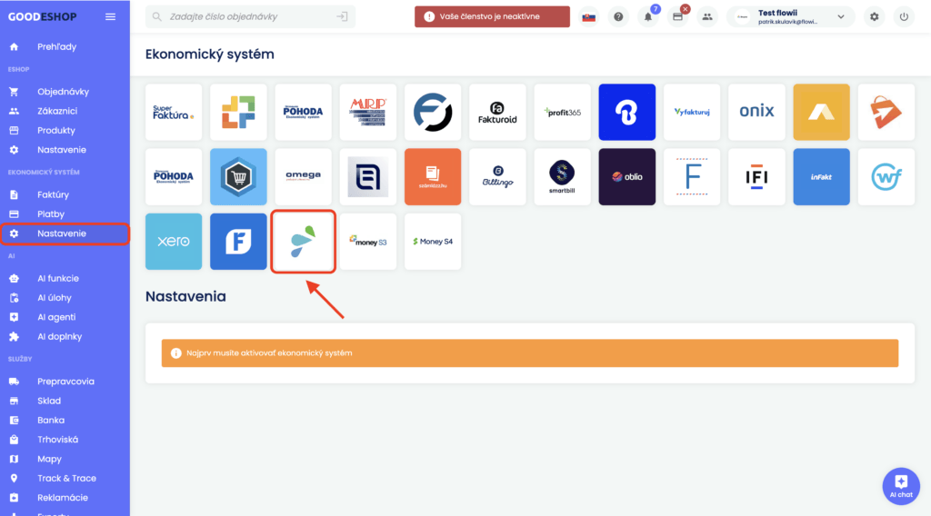Toggle the sidebar hamburger menu
This screenshot has height=516, width=931.
(x=110, y=16)
